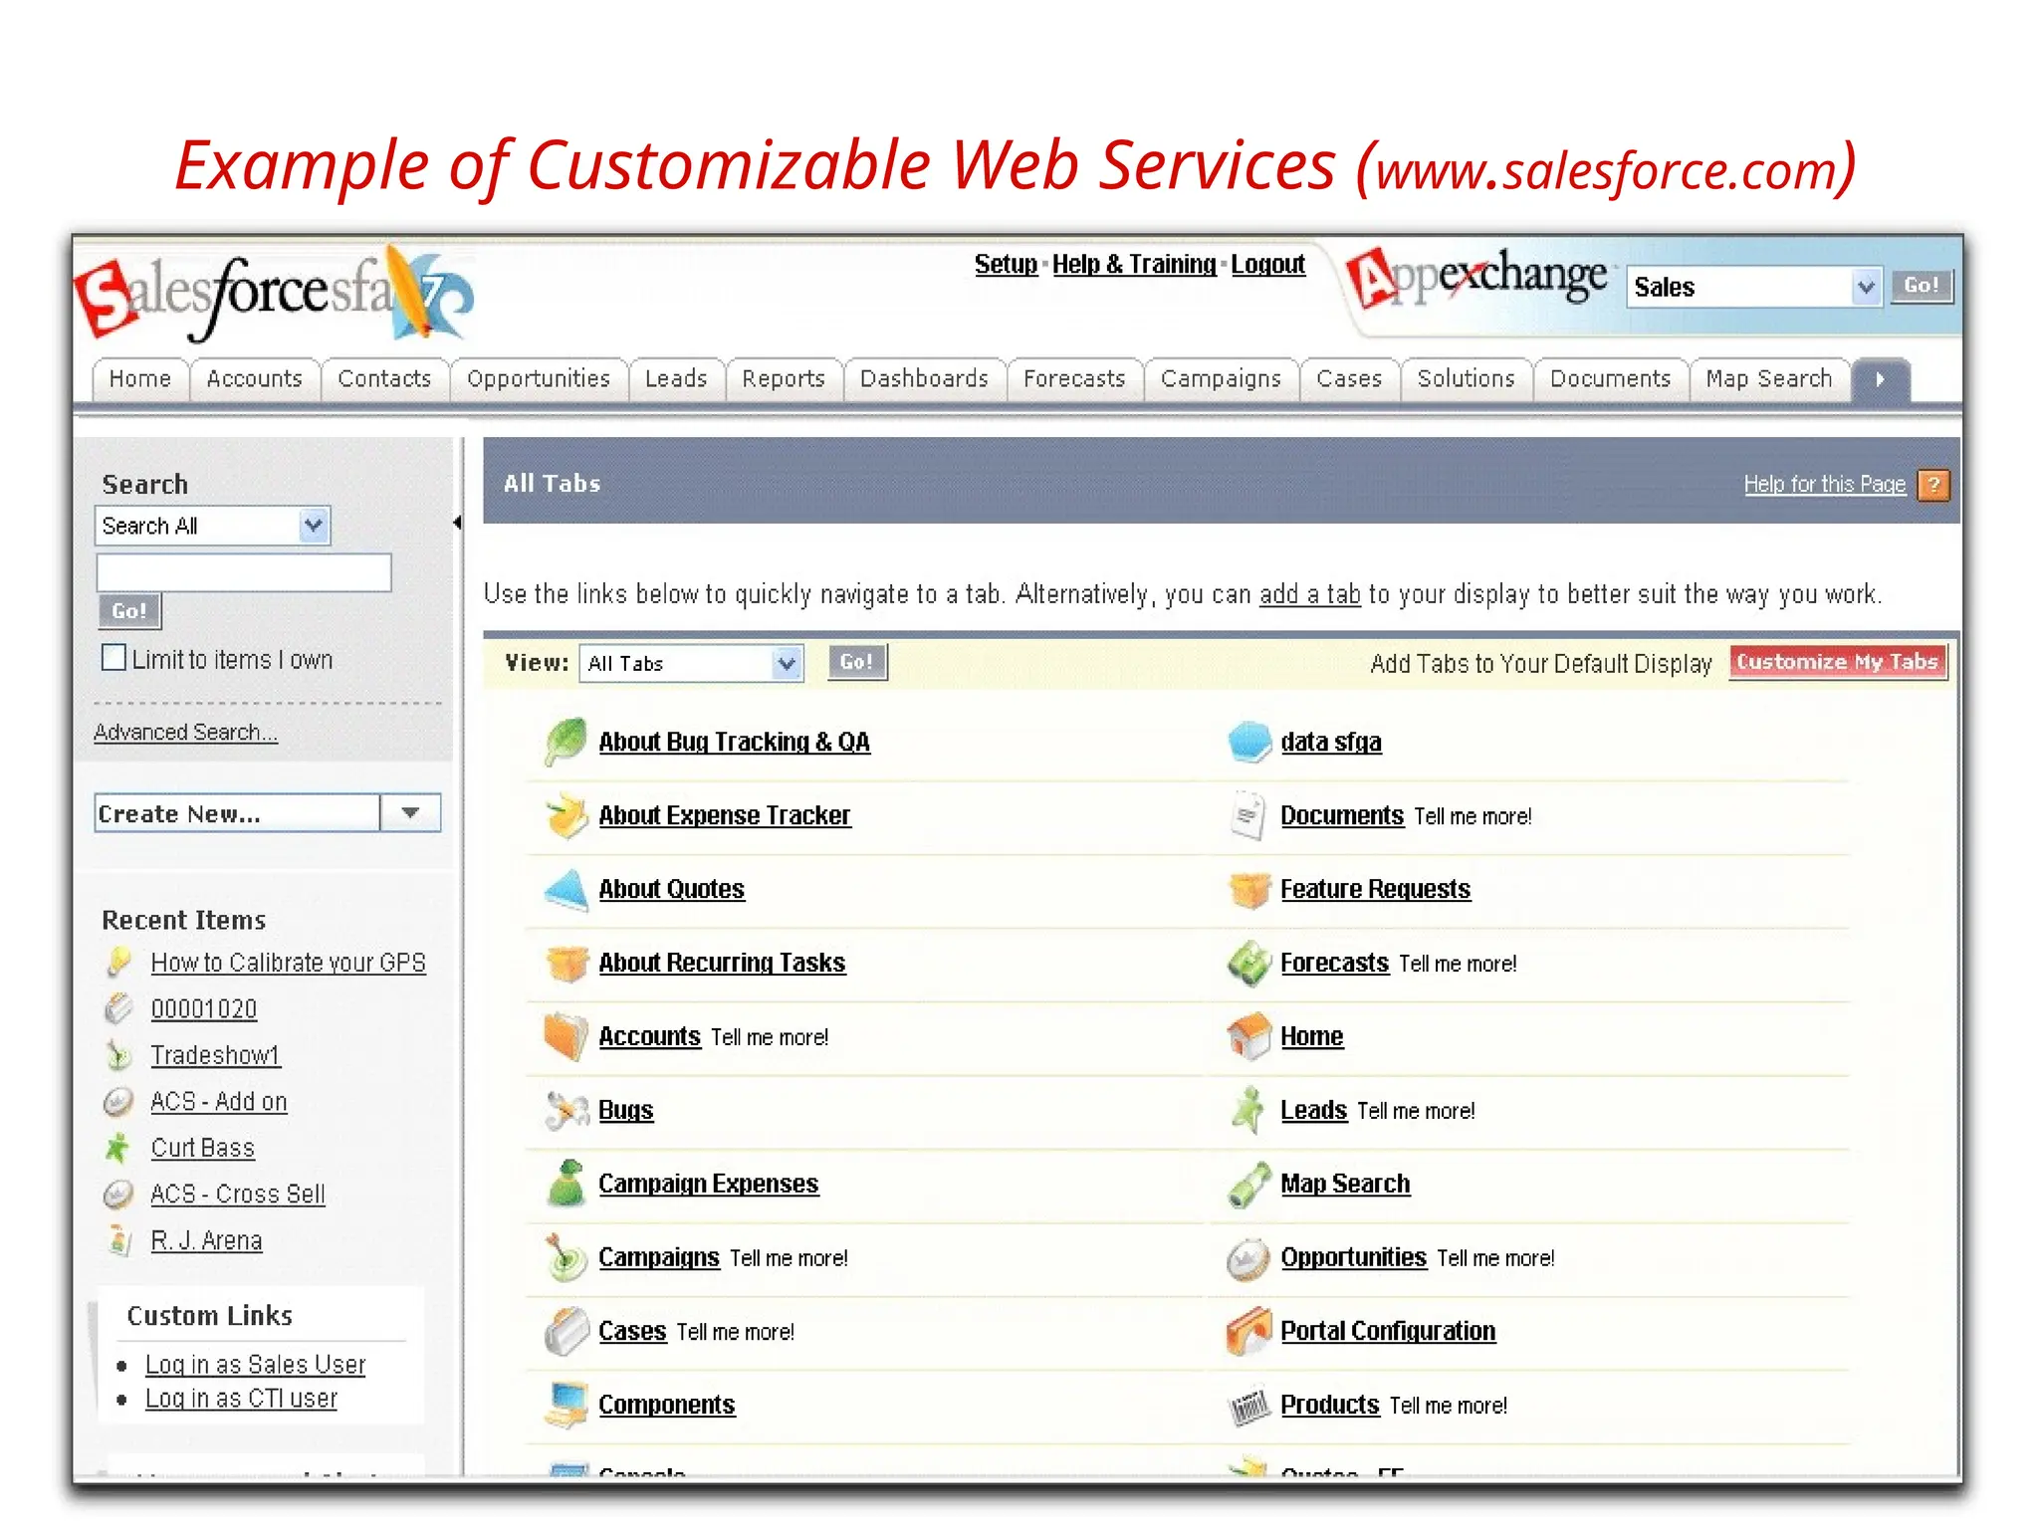Click the Accounts folder icon
2039x1529 pixels.
point(566,1036)
